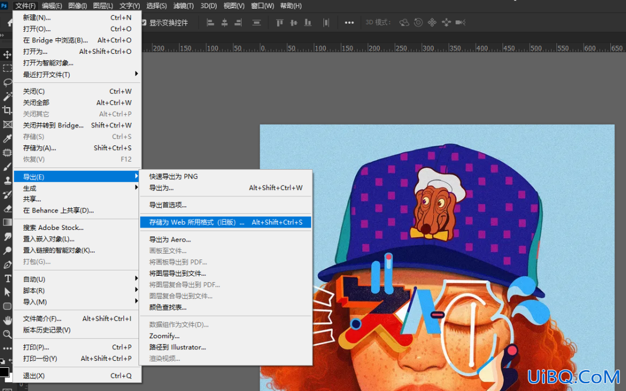The height and width of the screenshot is (391, 626).
Task: Click the 3D rotate mode icon
Action: pos(404,23)
